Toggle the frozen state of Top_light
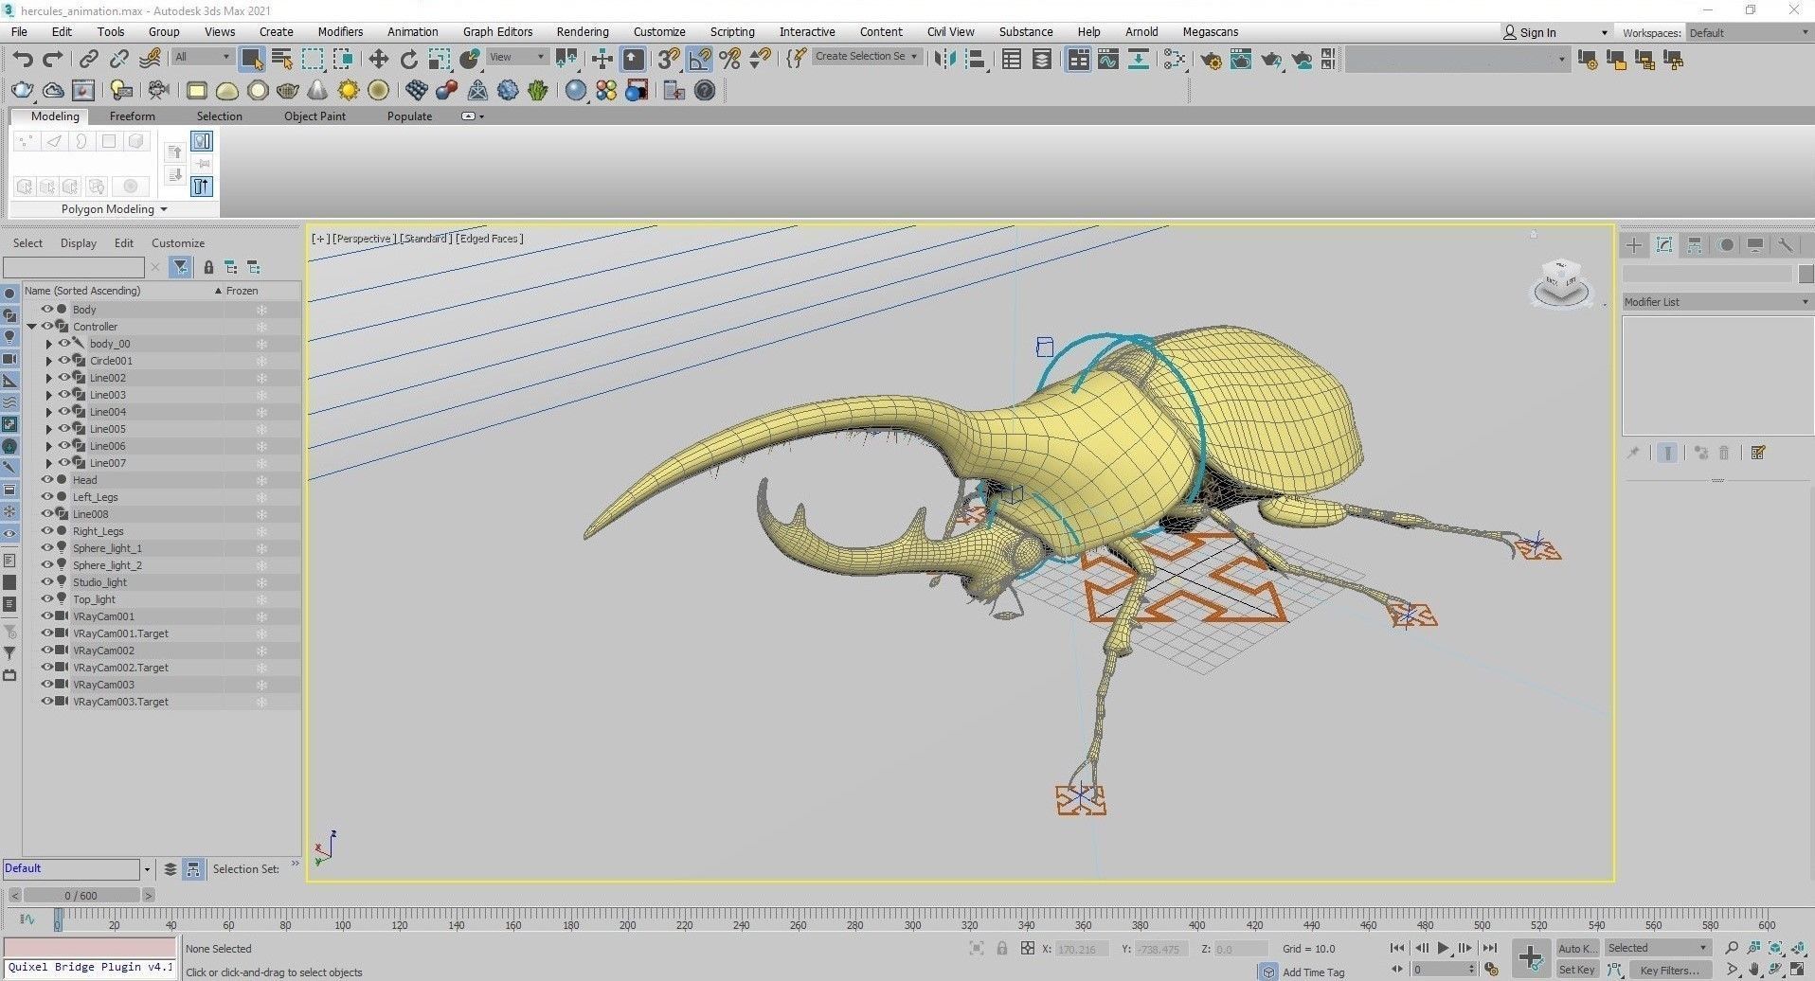 [261, 599]
